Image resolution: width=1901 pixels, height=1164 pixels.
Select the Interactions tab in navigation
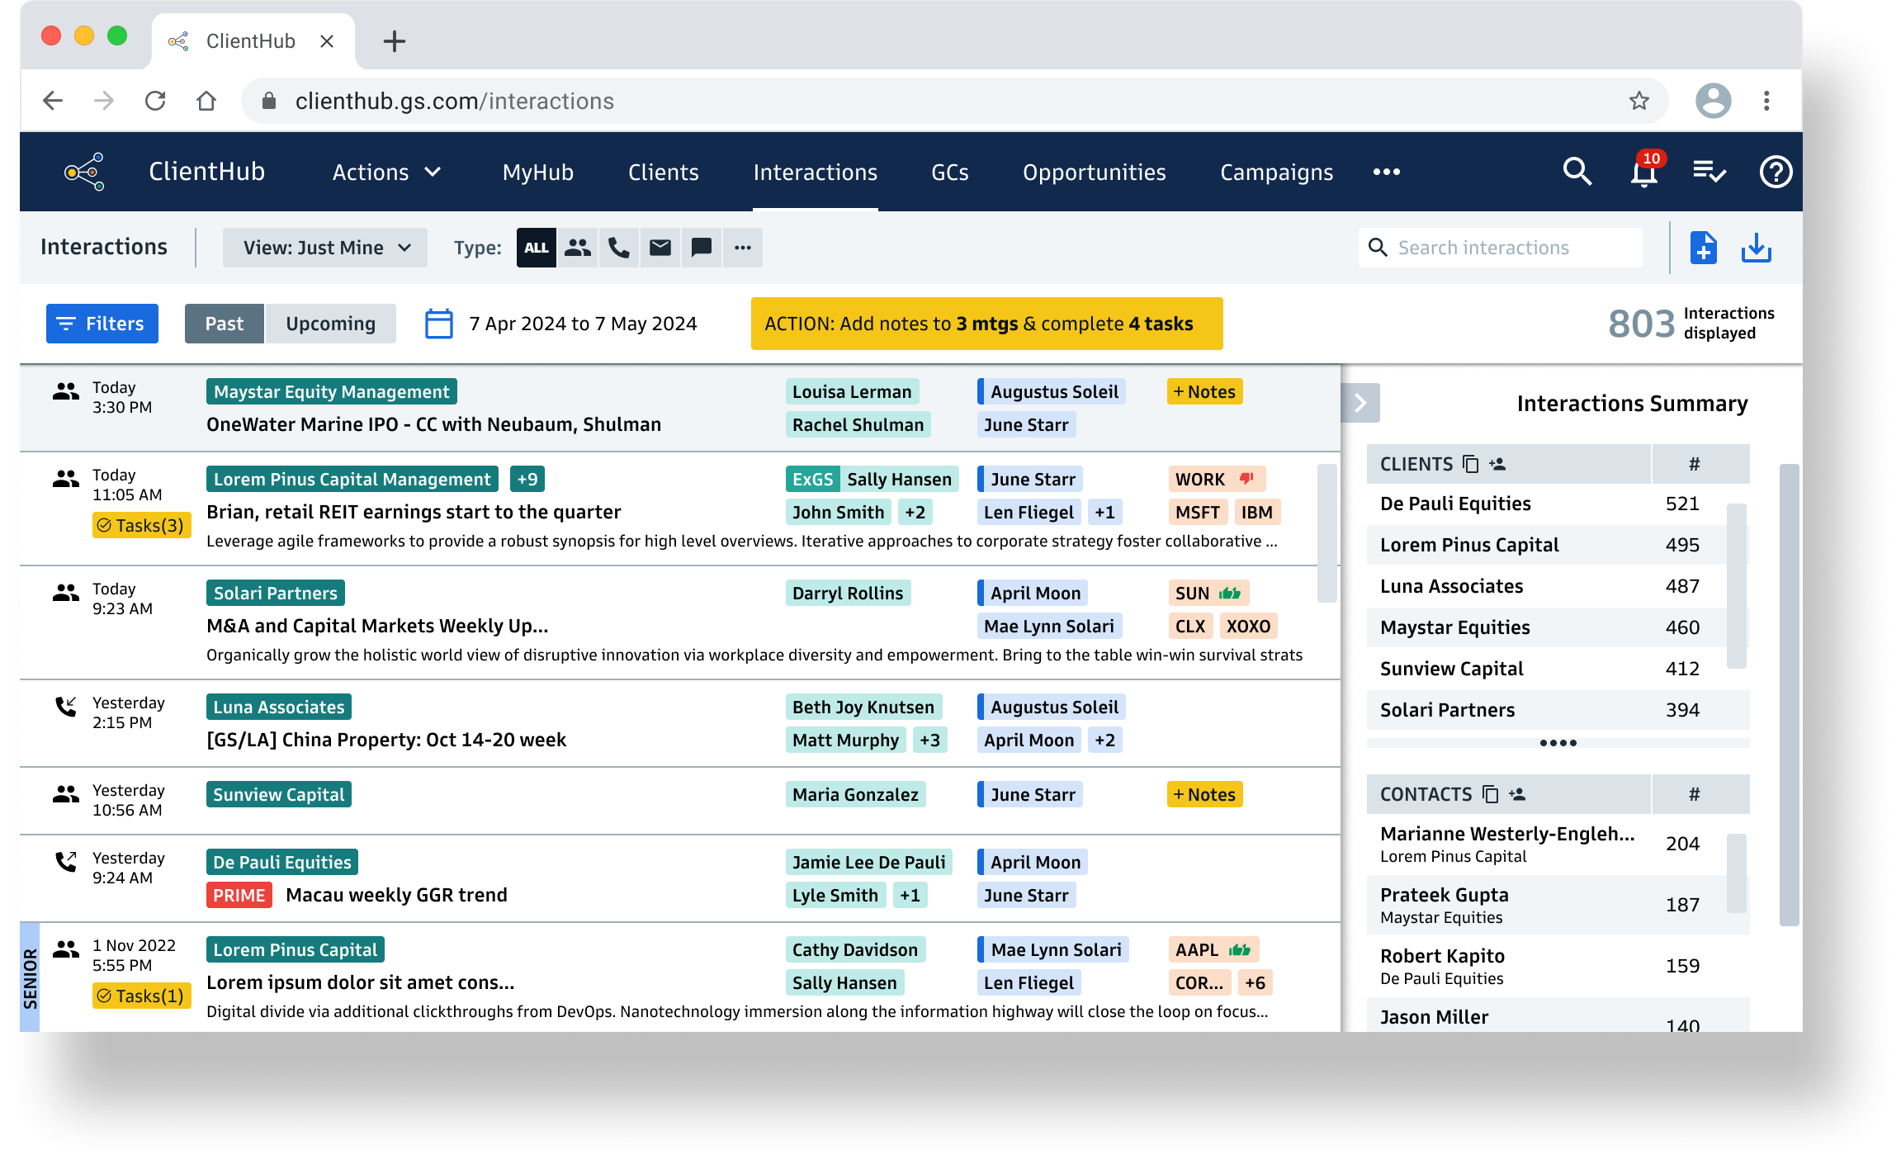(x=815, y=171)
